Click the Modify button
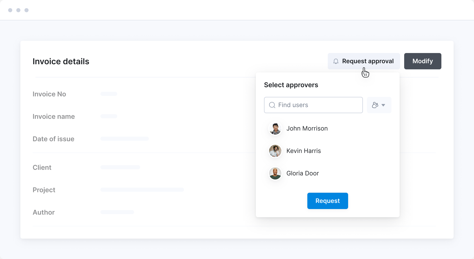This screenshot has width=474, height=259. pos(423,61)
